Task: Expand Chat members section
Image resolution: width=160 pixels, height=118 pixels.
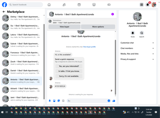Action: [137, 48]
